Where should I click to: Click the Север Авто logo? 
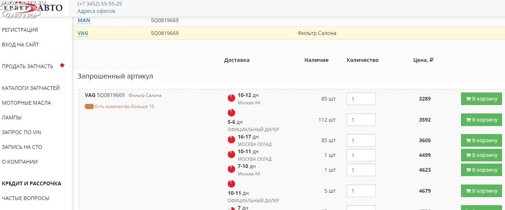pos(32,9)
